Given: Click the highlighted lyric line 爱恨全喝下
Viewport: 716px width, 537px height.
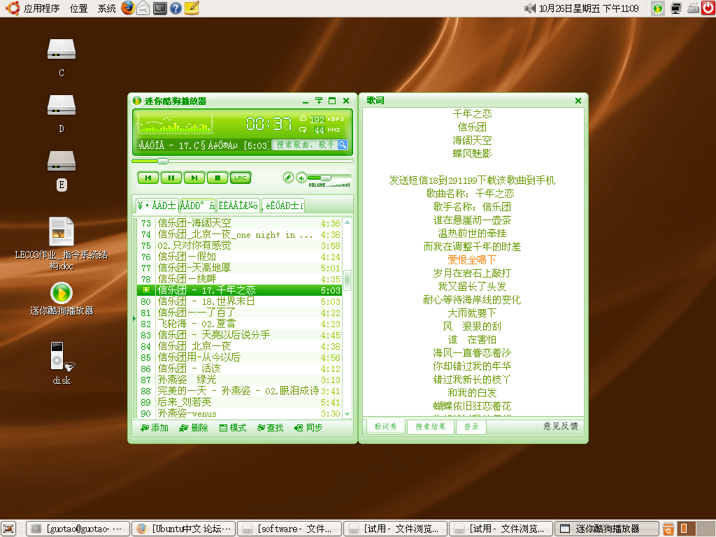Looking at the screenshot, I should click(x=472, y=260).
